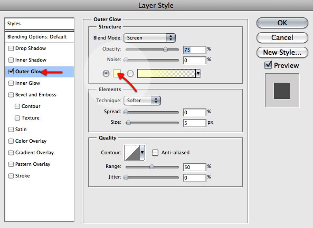Click the Size px value field
The image size is (313, 228).
194,123
